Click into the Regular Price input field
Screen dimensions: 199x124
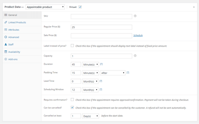(101, 27)
